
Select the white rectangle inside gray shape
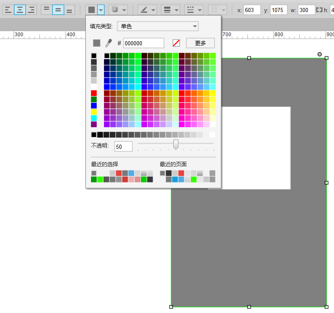click(256, 148)
